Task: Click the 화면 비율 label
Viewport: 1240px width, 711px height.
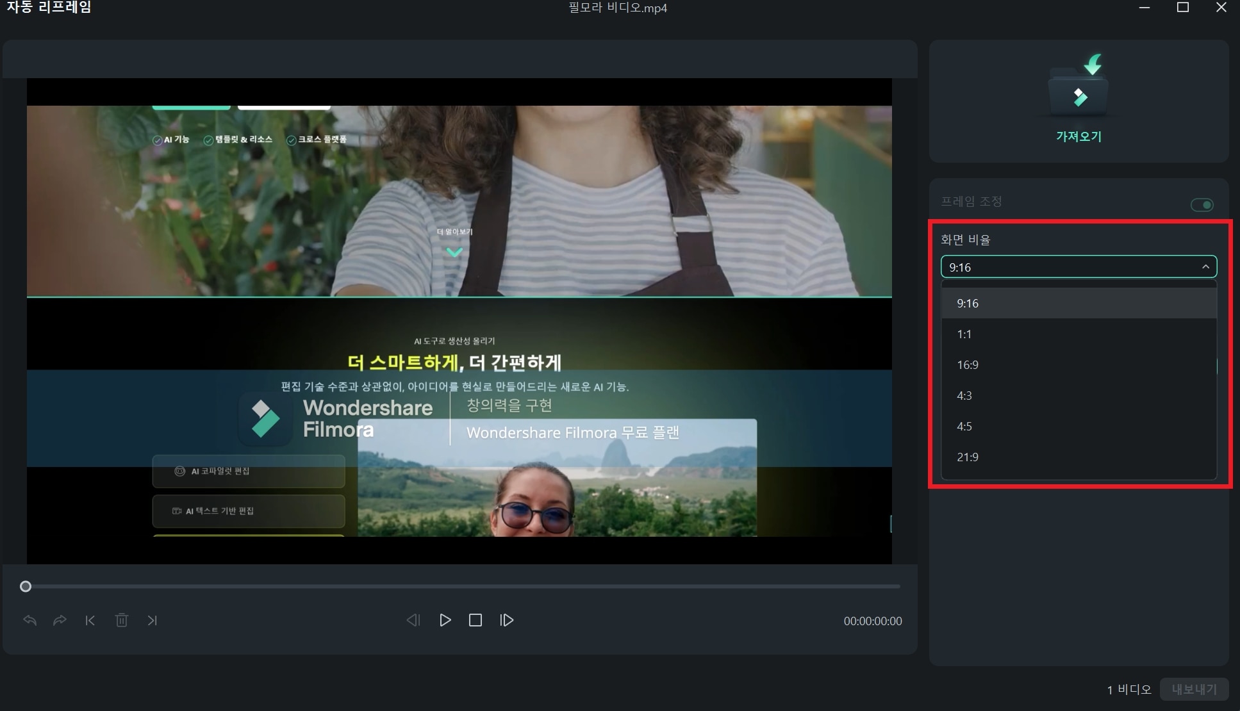Action: pyautogui.click(x=966, y=240)
